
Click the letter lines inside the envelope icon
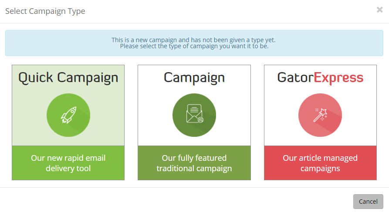[193, 110]
